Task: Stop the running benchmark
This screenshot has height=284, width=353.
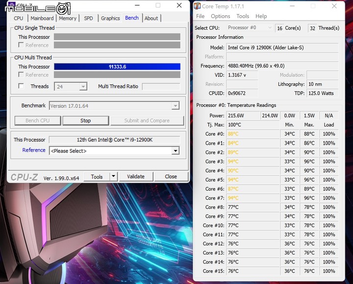Action: [x=85, y=121]
